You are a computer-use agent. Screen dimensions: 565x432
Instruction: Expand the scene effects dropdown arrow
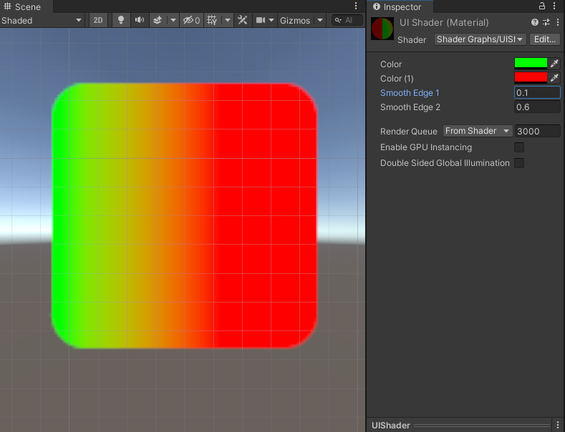[x=173, y=21]
